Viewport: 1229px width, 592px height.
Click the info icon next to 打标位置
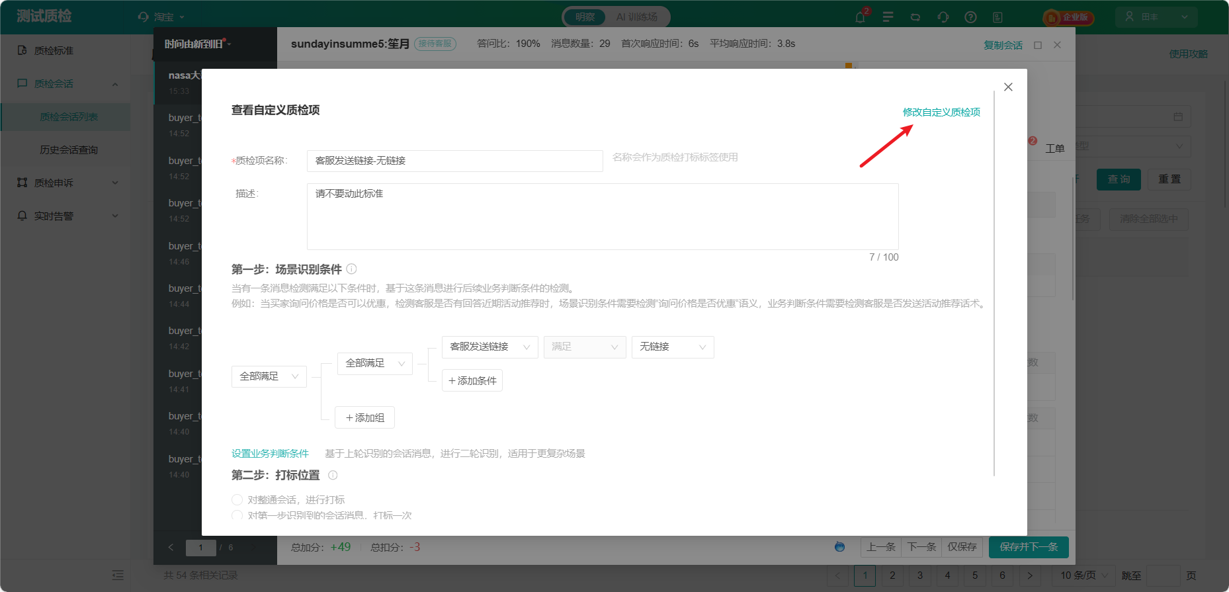tap(333, 475)
